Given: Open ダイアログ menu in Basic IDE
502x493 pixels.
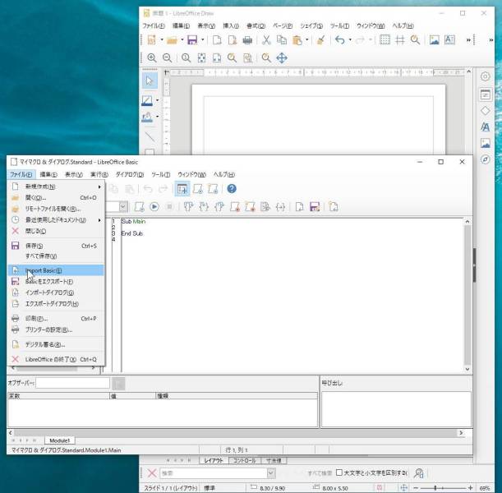Looking at the screenshot, I should [129, 174].
